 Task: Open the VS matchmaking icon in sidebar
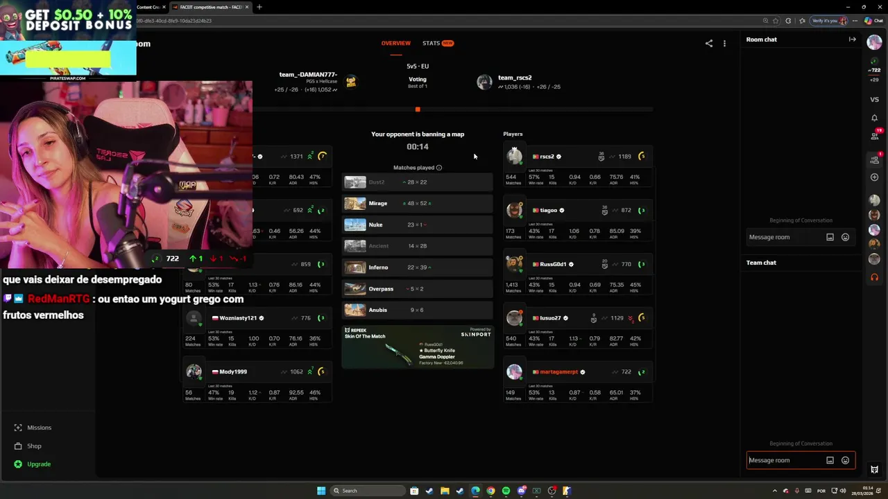(x=874, y=99)
